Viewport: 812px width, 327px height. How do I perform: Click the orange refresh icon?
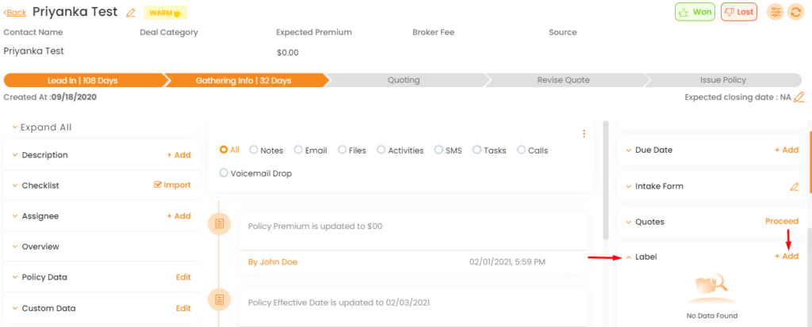click(x=795, y=12)
